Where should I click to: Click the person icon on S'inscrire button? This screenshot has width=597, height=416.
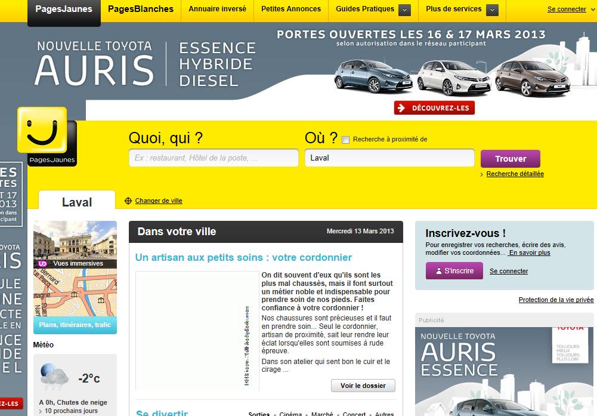coord(438,271)
